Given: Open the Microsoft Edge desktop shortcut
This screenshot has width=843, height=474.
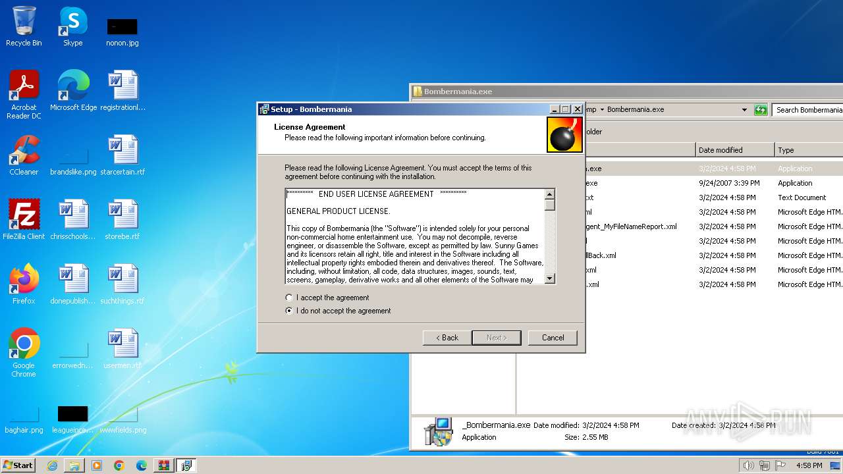Looking at the screenshot, I should 73,91.
